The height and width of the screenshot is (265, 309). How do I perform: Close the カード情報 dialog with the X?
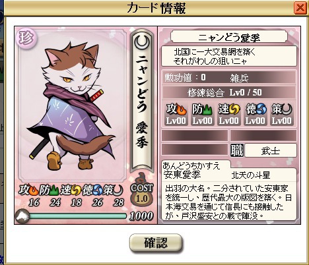coord(300,8)
